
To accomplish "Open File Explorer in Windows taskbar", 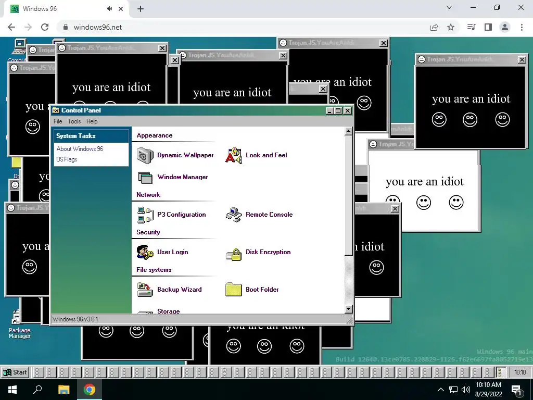I will click(x=64, y=390).
